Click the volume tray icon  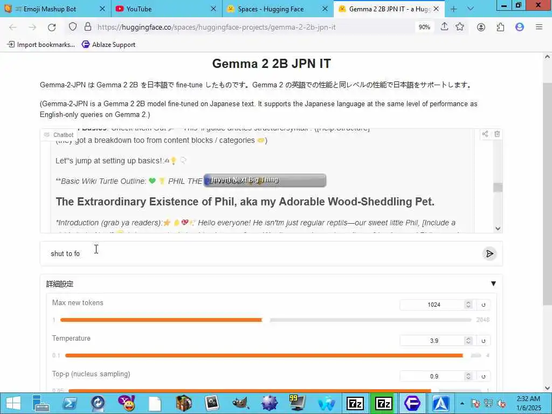click(501, 403)
